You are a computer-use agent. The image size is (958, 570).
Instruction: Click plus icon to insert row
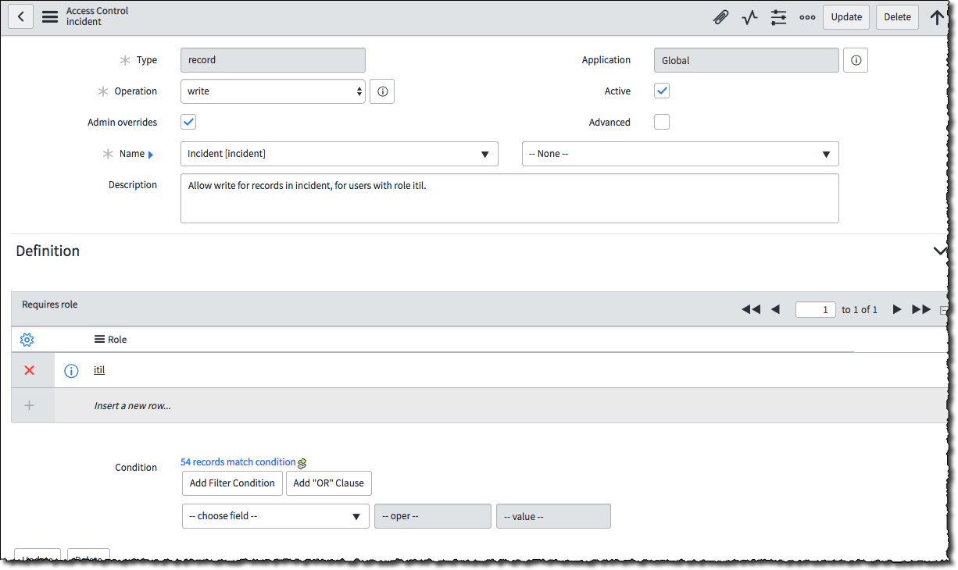tap(30, 405)
